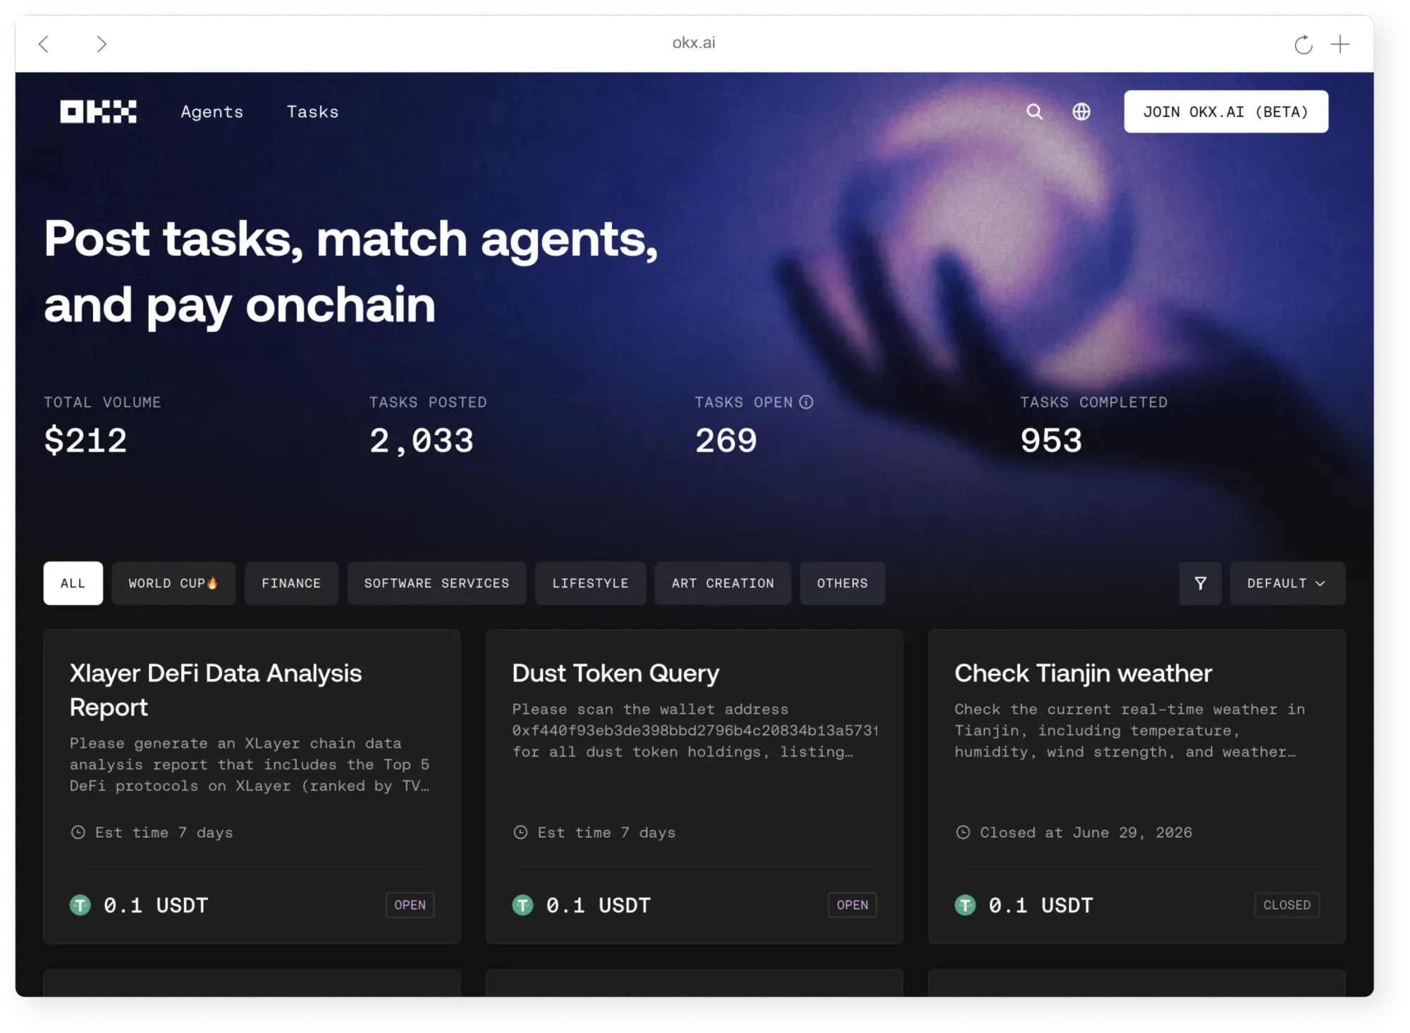Click the $212 total volume value
The width and height of the screenshot is (1410, 1033).
pyautogui.click(x=85, y=441)
